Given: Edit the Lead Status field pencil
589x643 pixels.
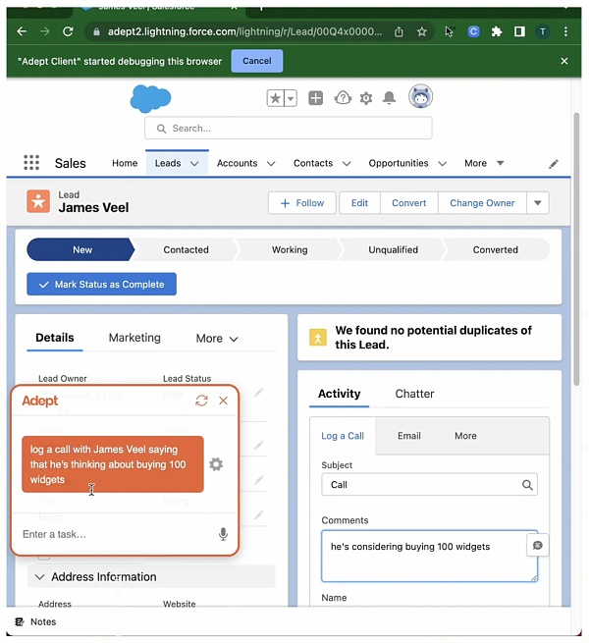Looking at the screenshot, I should [258, 393].
